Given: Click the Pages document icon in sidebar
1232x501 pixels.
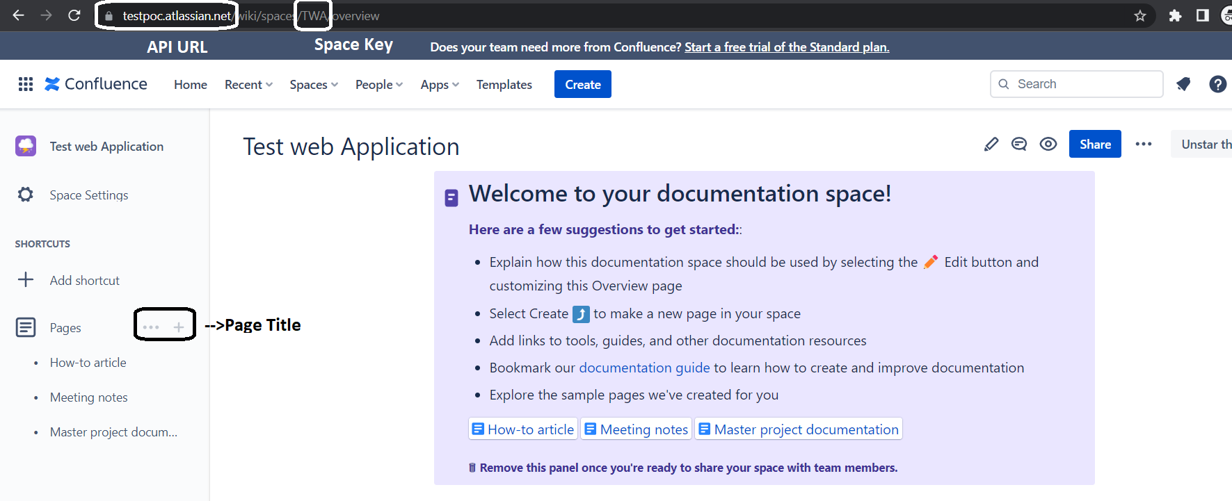Looking at the screenshot, I should click(x=26, y=327).
